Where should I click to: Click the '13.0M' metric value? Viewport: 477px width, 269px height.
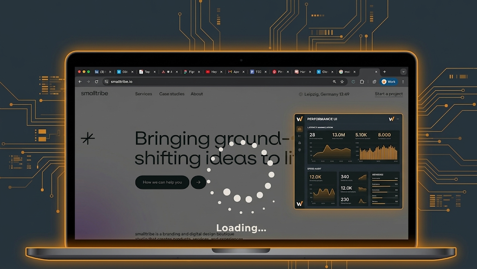click(339, 135)
